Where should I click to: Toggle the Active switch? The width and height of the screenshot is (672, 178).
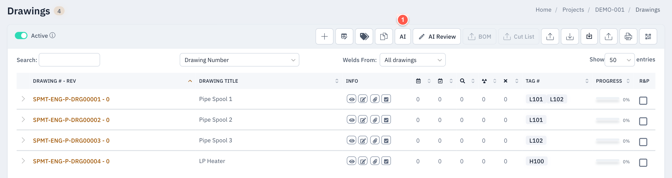(21, 36)
